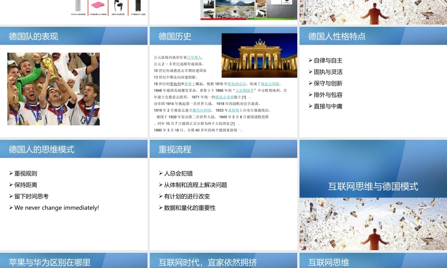This screenshot has height=268, width=447.
Task: Select the Brandenburg Gate night photo
Action: [x=259, y=55]
